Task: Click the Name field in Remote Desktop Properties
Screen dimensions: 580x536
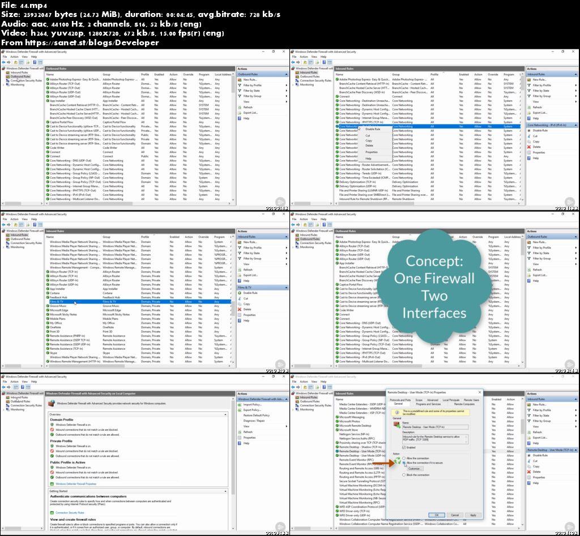Action: [x=435, y=427]
